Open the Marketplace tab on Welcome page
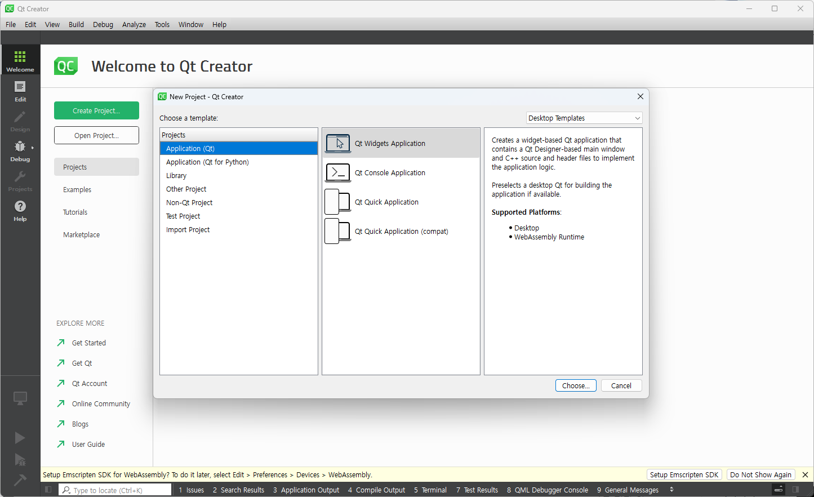Image resolution: width=814 pixels, height=497 pixels. click(96, 234)
